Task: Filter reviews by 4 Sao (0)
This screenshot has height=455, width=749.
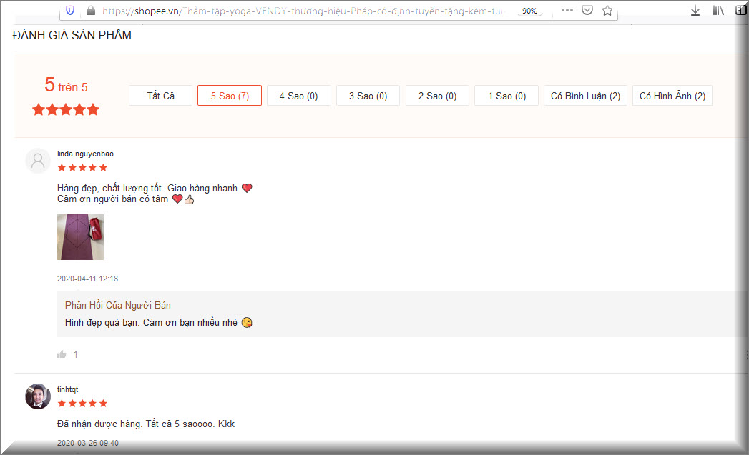Action: [298, 96]
